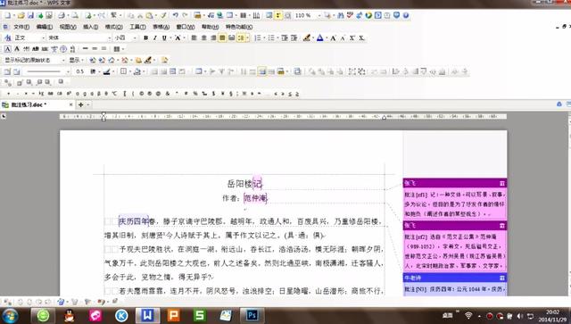Open the 视图 menu

pos(68,27)
